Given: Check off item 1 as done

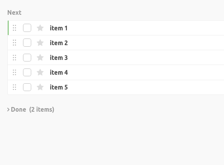Looking at the screenshot, I should click(27, 28).
